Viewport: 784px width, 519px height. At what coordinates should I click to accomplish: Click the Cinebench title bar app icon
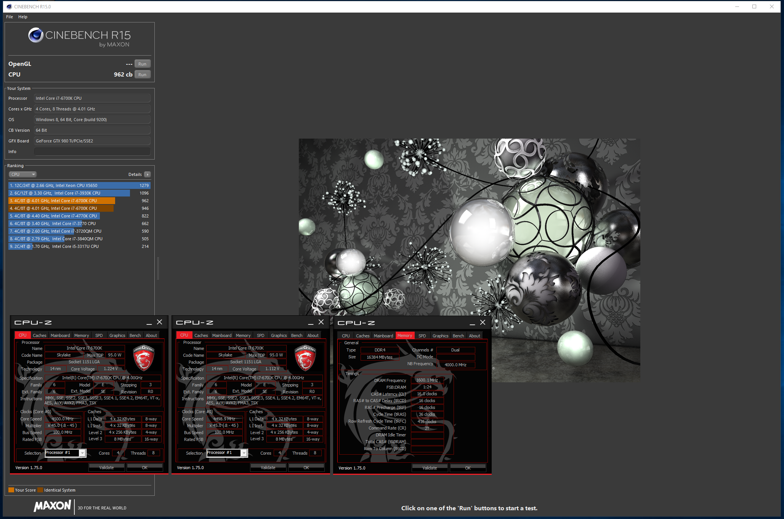(9, 6)
